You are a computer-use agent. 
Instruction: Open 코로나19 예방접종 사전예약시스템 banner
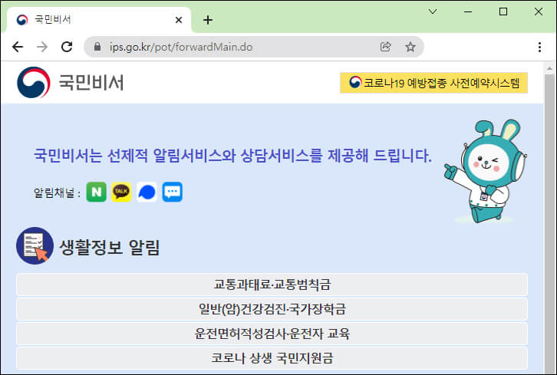point(433,83)
